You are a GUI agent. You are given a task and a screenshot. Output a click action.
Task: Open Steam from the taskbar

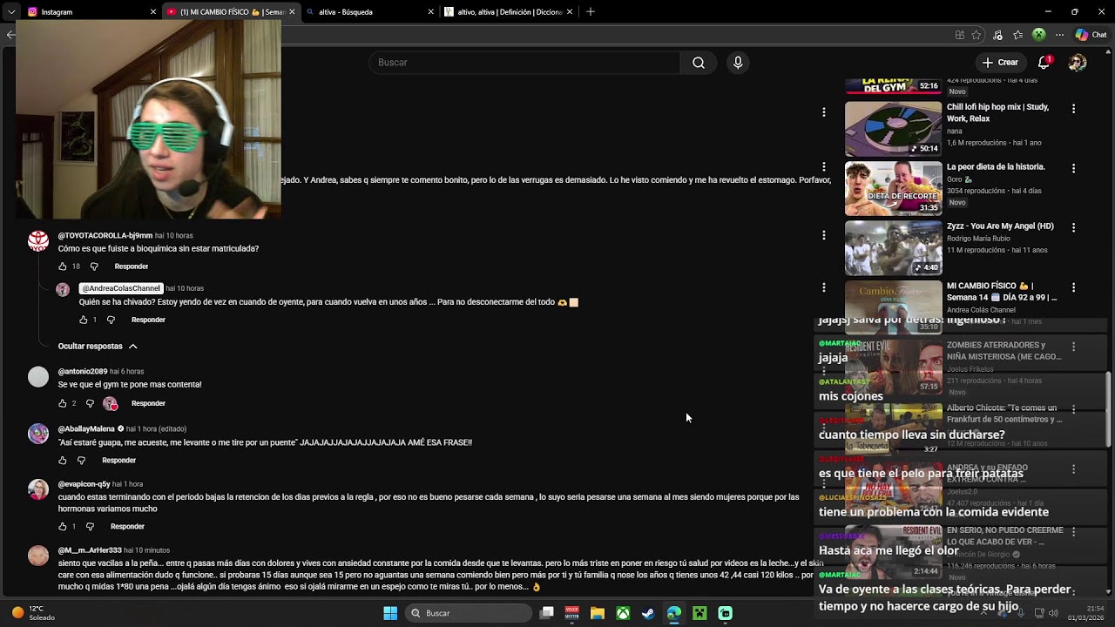tap(648, 613)
